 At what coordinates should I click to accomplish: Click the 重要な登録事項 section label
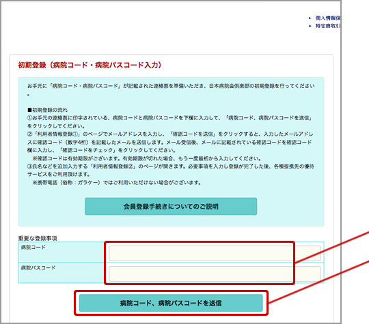click(38, 238)
